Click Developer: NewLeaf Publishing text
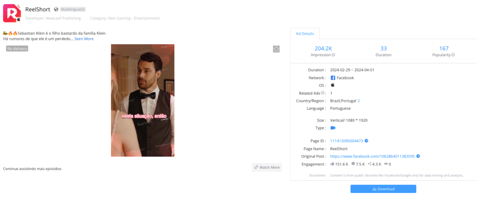This screenshot has height=206, width=480. (53, 18)
